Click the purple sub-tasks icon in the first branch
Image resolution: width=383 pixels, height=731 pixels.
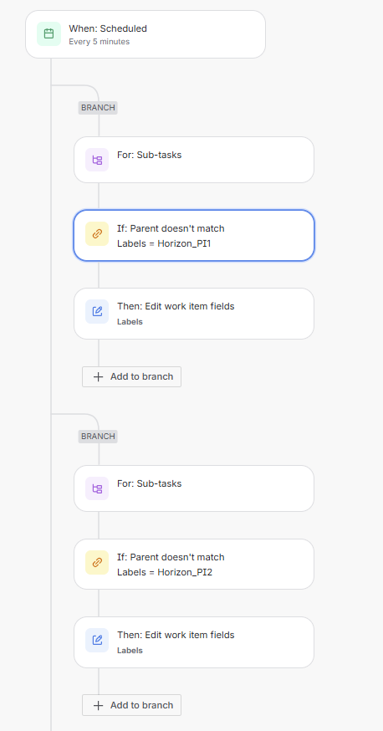(x=97, y=160)
